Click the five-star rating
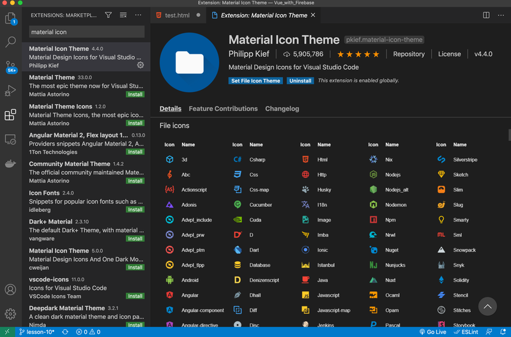The width and height of the screenshot is (511, 337). pyautogui.click(x=358, y=54)
